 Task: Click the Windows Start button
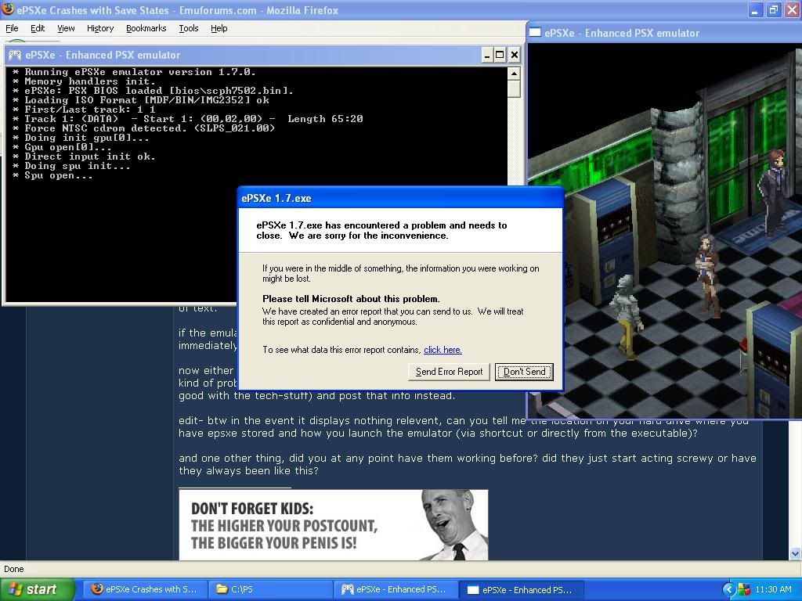pos(37,589)
